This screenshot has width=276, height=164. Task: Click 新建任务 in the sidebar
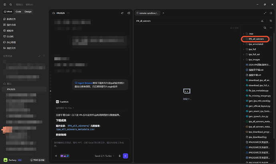click(10, 19)
